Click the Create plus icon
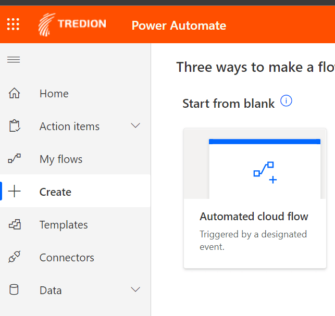335x316 pixels. tap(15, 192)
